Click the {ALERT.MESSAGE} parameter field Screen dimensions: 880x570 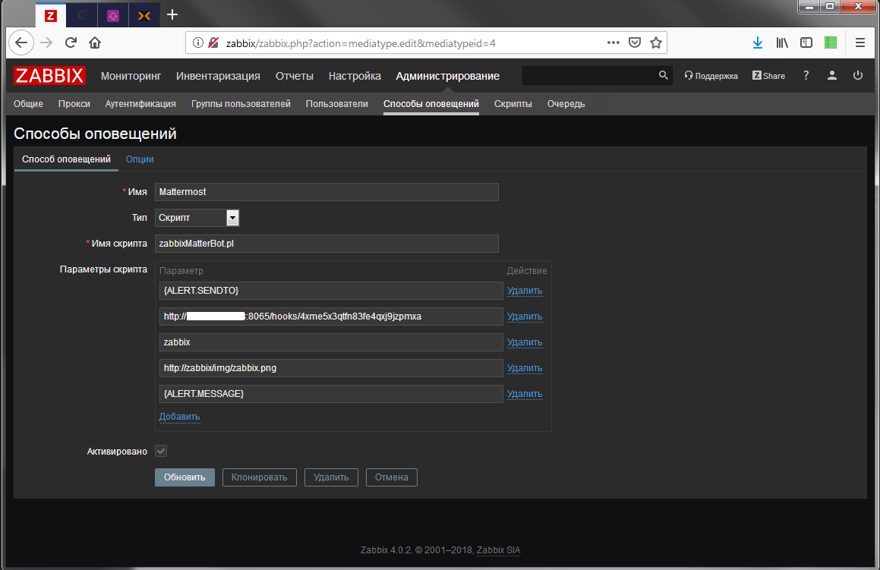coord(331,394)
